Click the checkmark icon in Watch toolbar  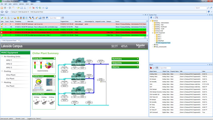(x=154, y=68)
